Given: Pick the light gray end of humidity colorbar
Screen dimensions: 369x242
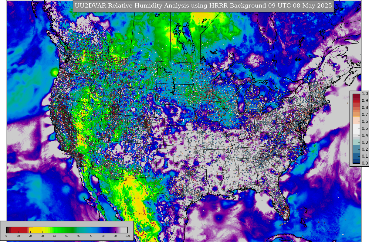Looking at the screenshot, I should tap(124, 230).
